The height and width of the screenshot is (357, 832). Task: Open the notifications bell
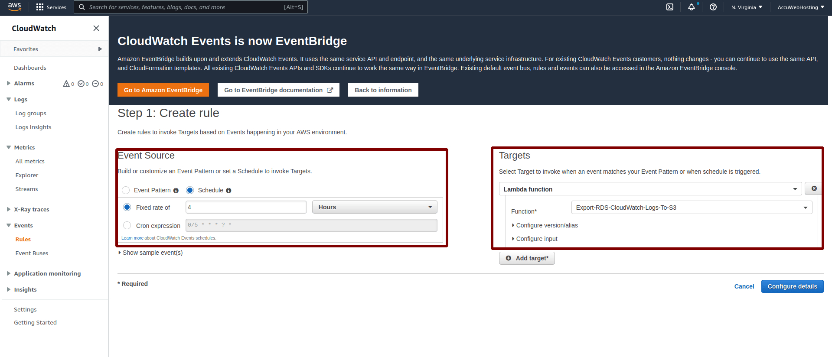692,7
